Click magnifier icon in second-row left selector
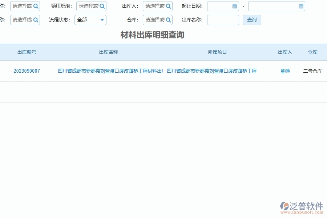Viewport: 327px width, 218px height. [36, 20]
